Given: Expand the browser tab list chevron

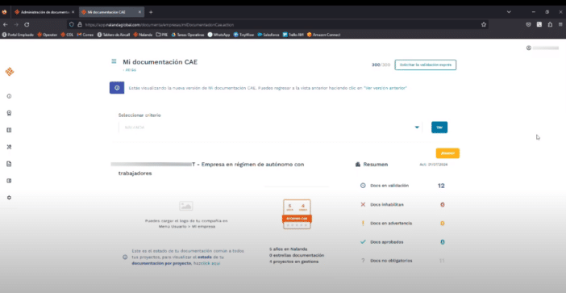Looking at the screenshot, I should point(509,12).
